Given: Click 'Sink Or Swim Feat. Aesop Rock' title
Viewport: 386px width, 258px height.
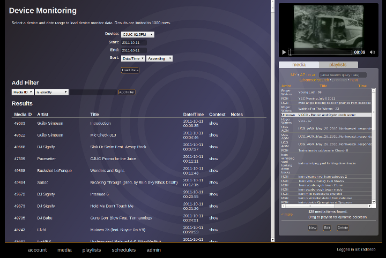Looking at the screenshot, I should 118,147.
